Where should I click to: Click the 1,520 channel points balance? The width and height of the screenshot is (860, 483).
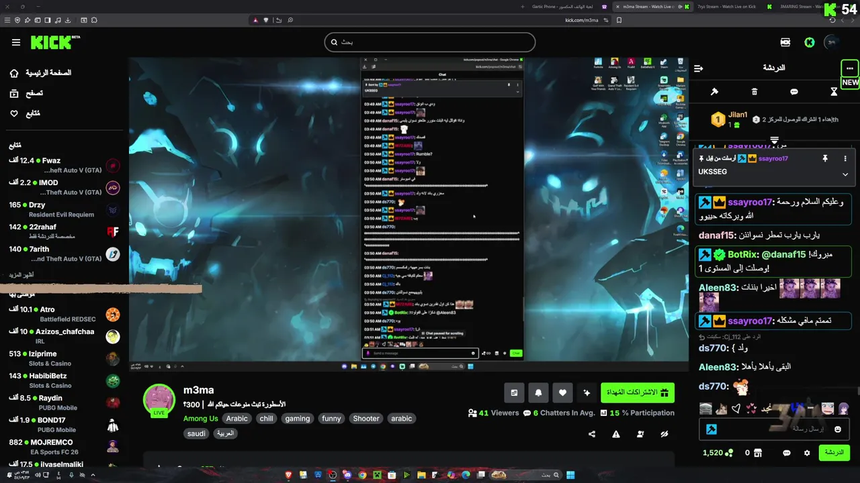click(x=718, y=453)
